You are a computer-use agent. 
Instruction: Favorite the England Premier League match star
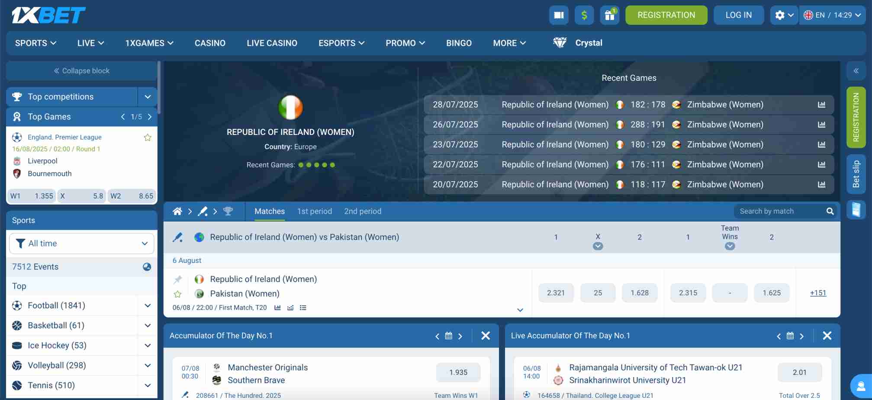tap(148, 138)
